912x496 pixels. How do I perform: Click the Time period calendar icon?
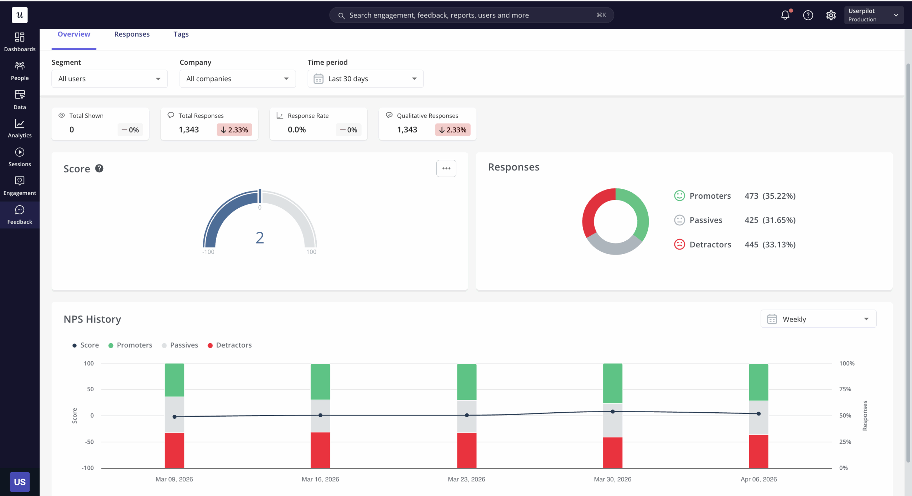pos(318,79)
